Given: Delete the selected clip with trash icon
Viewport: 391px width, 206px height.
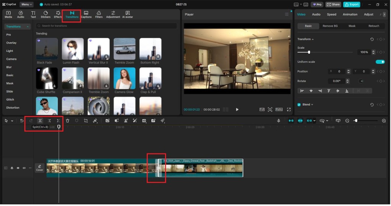Looking at the screenshot, I should [68, 121].
